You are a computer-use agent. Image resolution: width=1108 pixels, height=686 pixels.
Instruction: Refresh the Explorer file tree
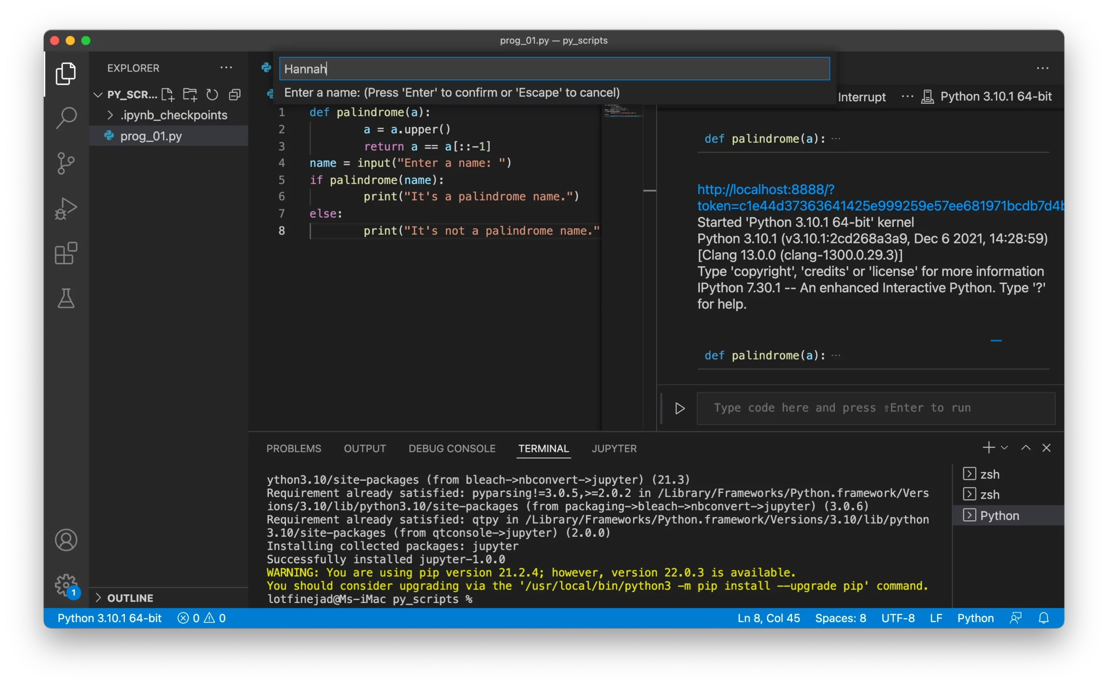212,94
